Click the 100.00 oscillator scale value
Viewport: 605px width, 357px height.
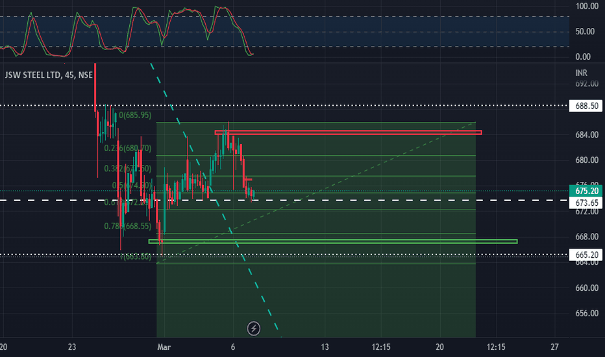point(587,6)
